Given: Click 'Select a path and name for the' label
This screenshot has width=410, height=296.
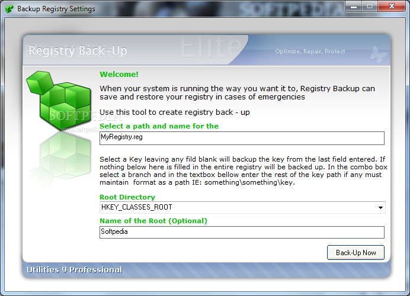Looking at the screenshot, I should pyautogui.click(x=159, y=126).
